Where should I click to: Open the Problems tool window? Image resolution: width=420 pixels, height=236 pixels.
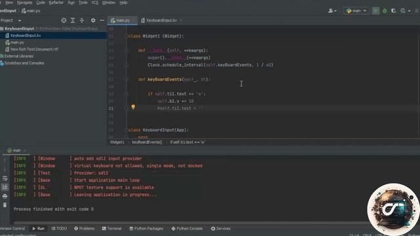pos(85,229)
